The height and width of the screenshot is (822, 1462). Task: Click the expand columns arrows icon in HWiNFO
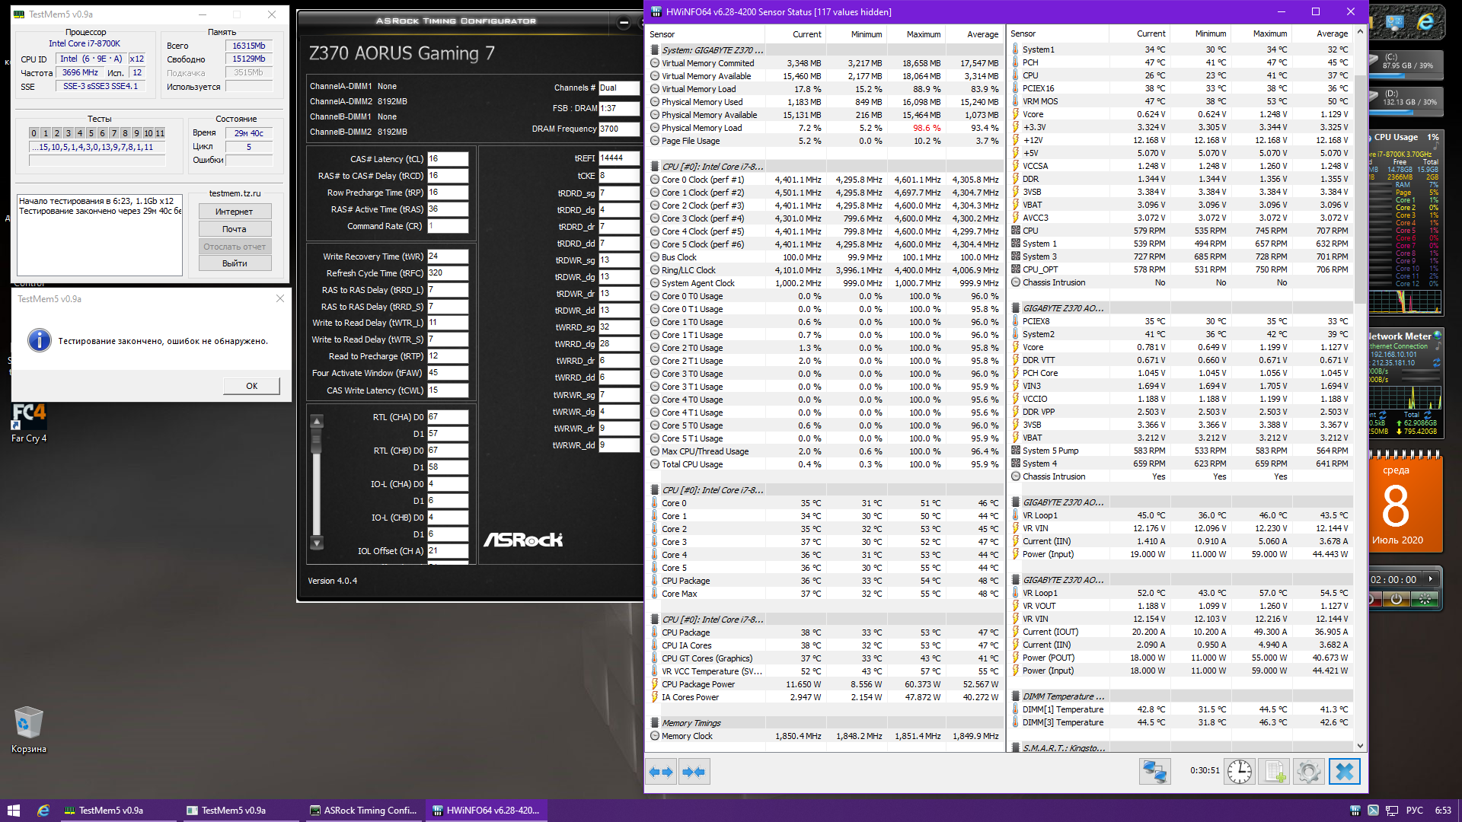click(x=661, y=772)
